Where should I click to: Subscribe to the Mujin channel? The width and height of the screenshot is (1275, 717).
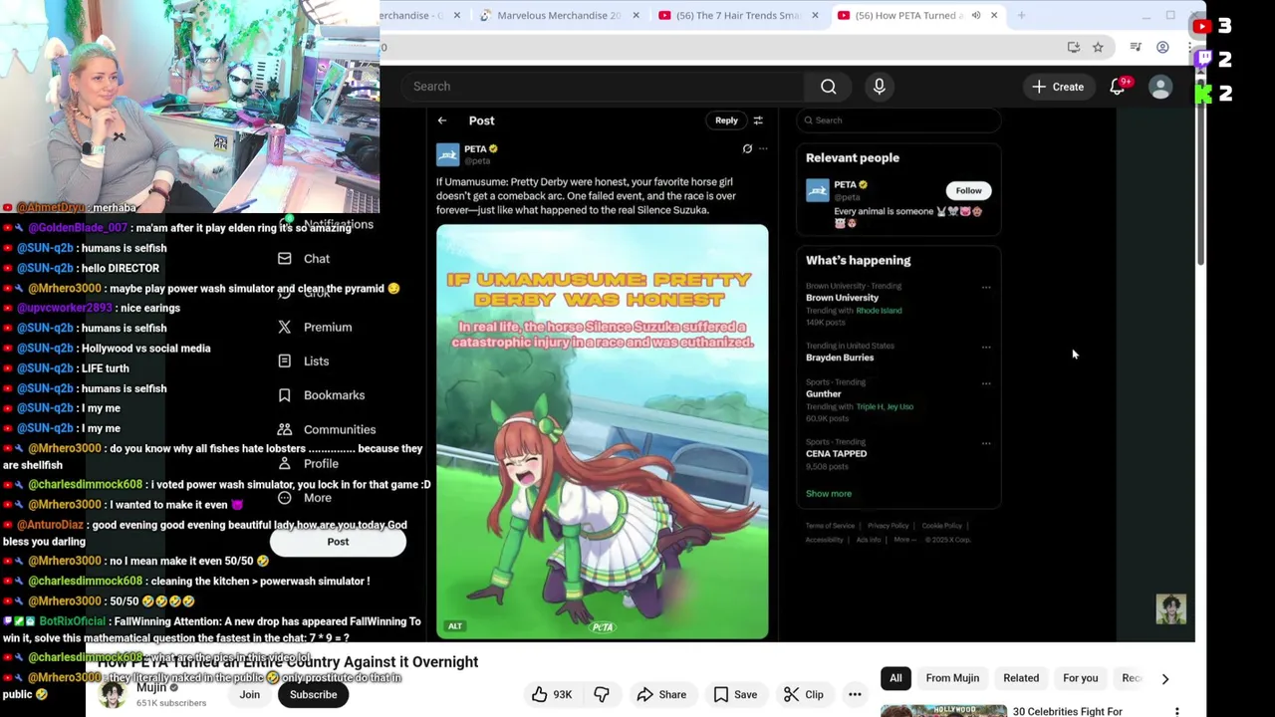[313, 695]
